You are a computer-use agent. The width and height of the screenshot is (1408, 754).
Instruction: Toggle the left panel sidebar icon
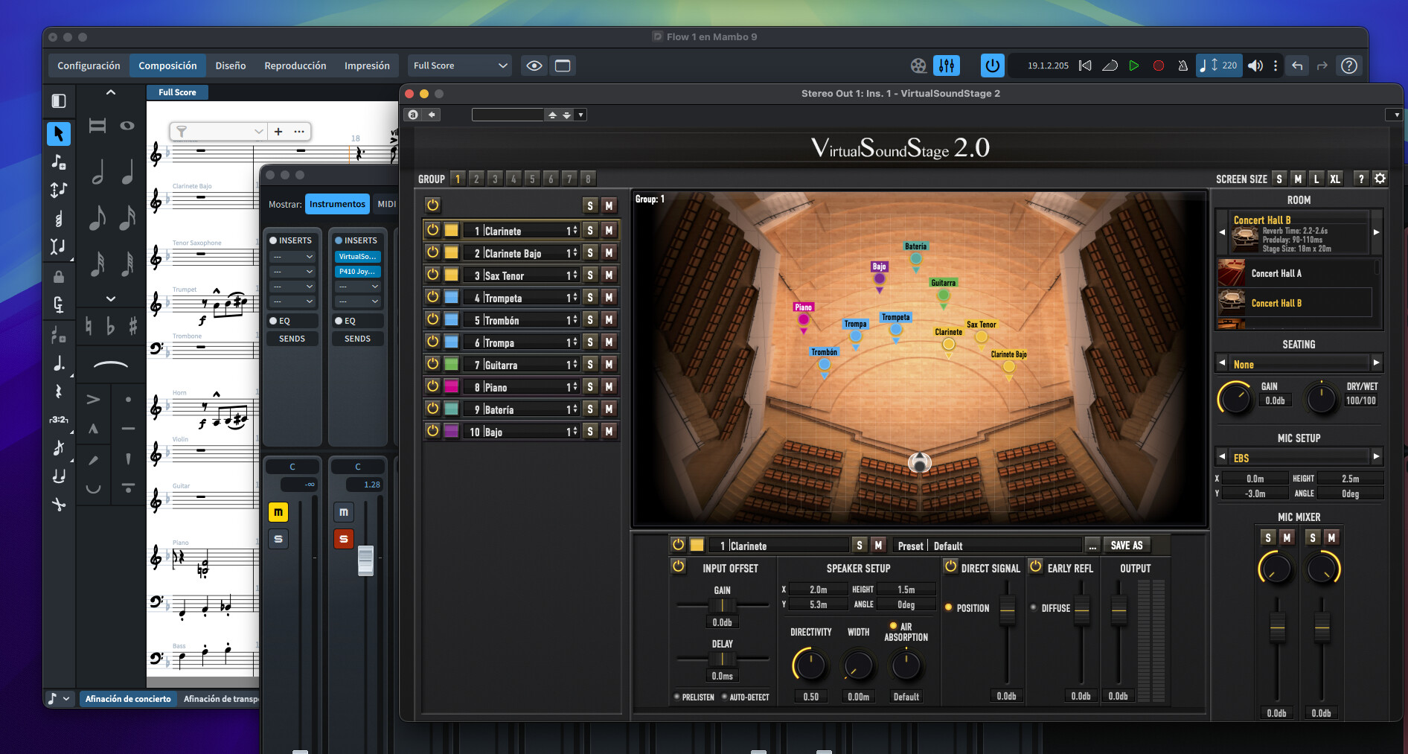point(59,100)
